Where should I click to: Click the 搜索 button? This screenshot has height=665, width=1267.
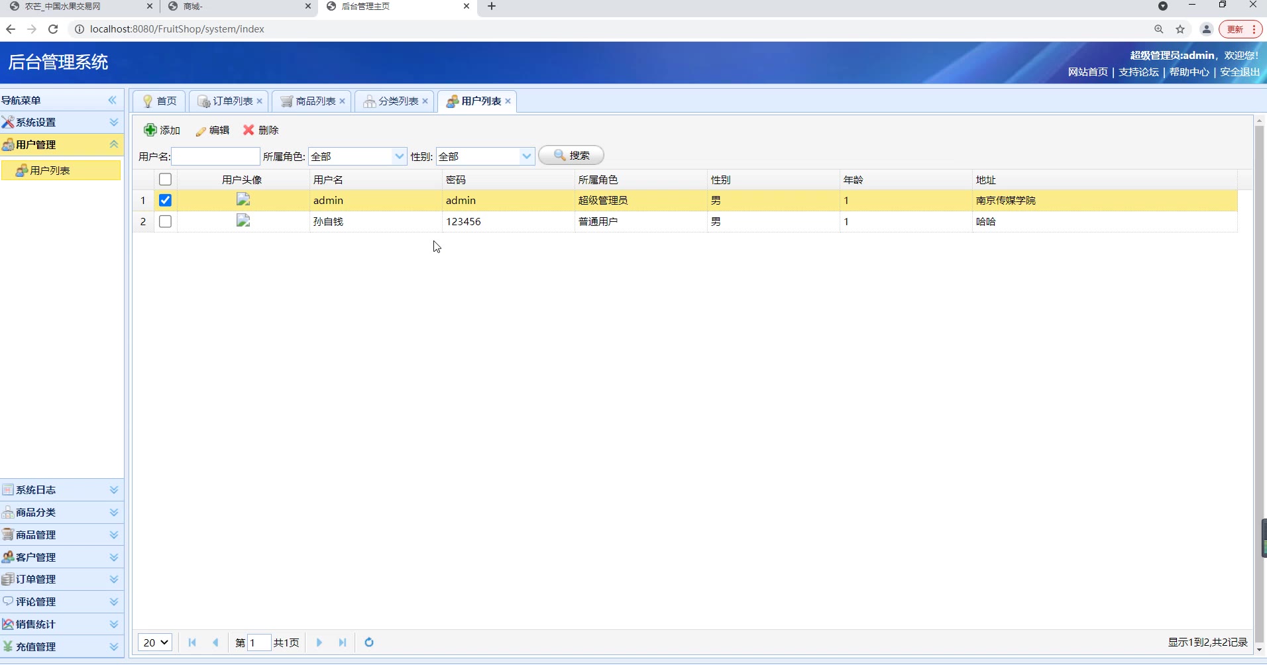(x=571, y=156)
